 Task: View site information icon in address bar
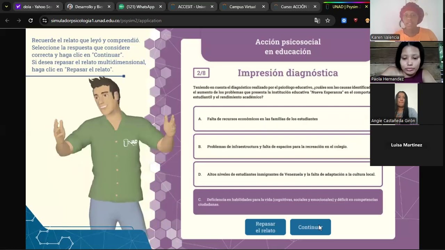(x=44, y=20)
